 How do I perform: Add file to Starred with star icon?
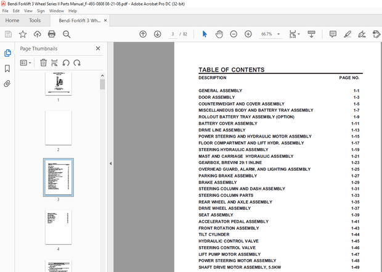(x=23, y=34)
